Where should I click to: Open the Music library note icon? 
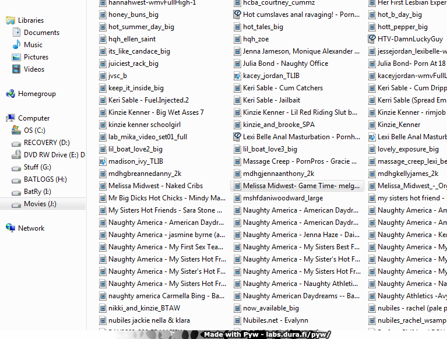[x=16, y=45]
